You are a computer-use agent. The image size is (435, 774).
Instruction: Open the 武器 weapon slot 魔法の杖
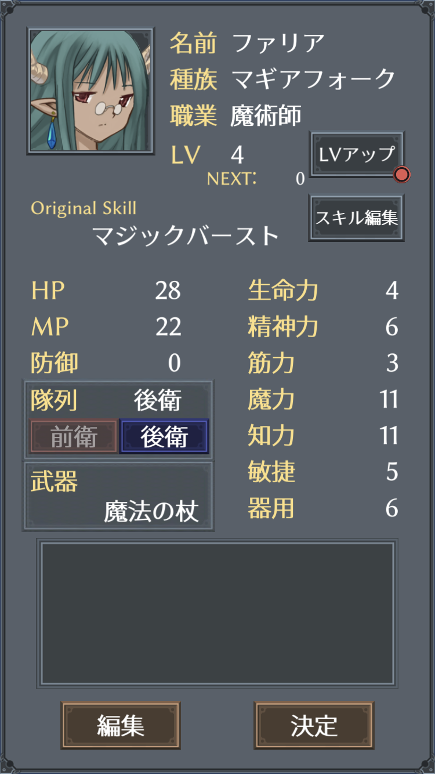point(118,497)
